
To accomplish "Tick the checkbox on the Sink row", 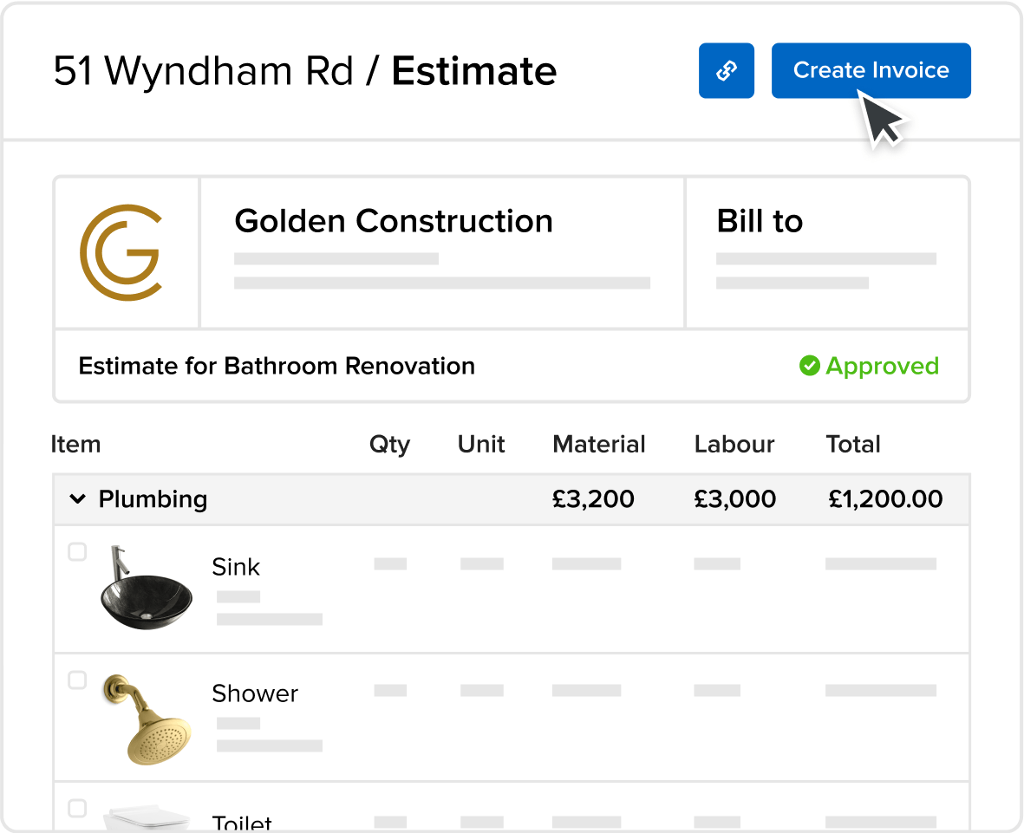I will pos(77,551).
